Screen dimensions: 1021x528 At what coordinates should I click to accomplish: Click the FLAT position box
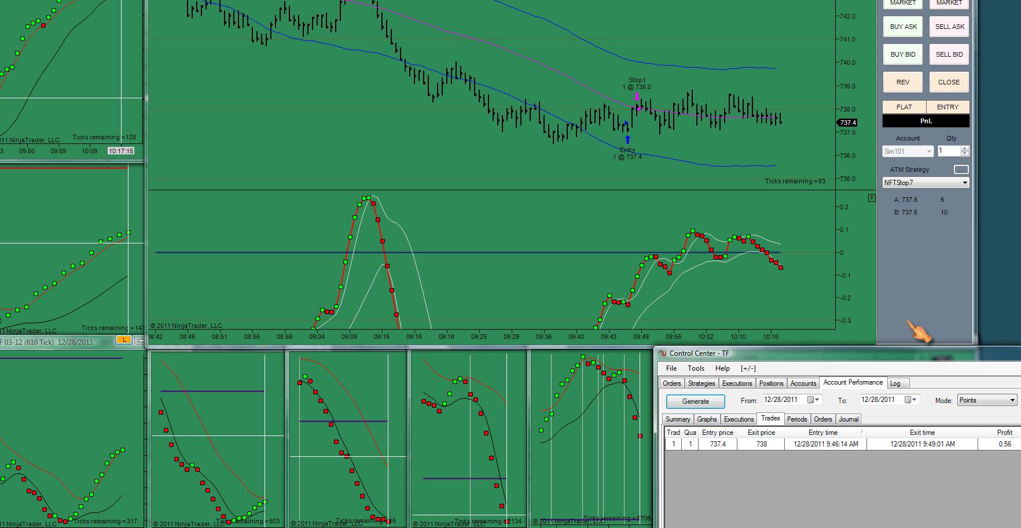(x=904, y=107)
